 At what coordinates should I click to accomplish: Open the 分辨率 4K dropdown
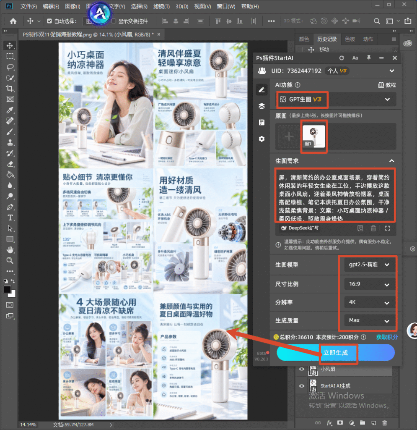point(369,302)
